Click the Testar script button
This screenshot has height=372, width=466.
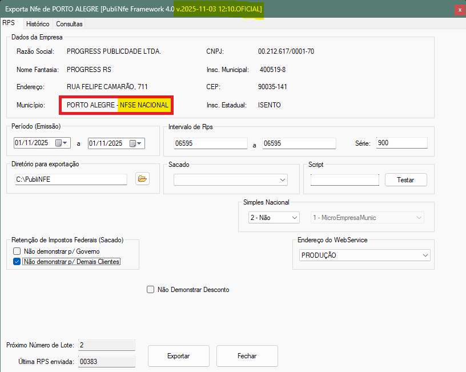click(x=405, y=179)
